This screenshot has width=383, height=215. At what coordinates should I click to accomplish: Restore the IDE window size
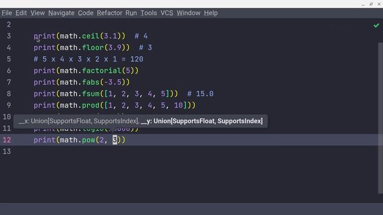tap(371, 4)
